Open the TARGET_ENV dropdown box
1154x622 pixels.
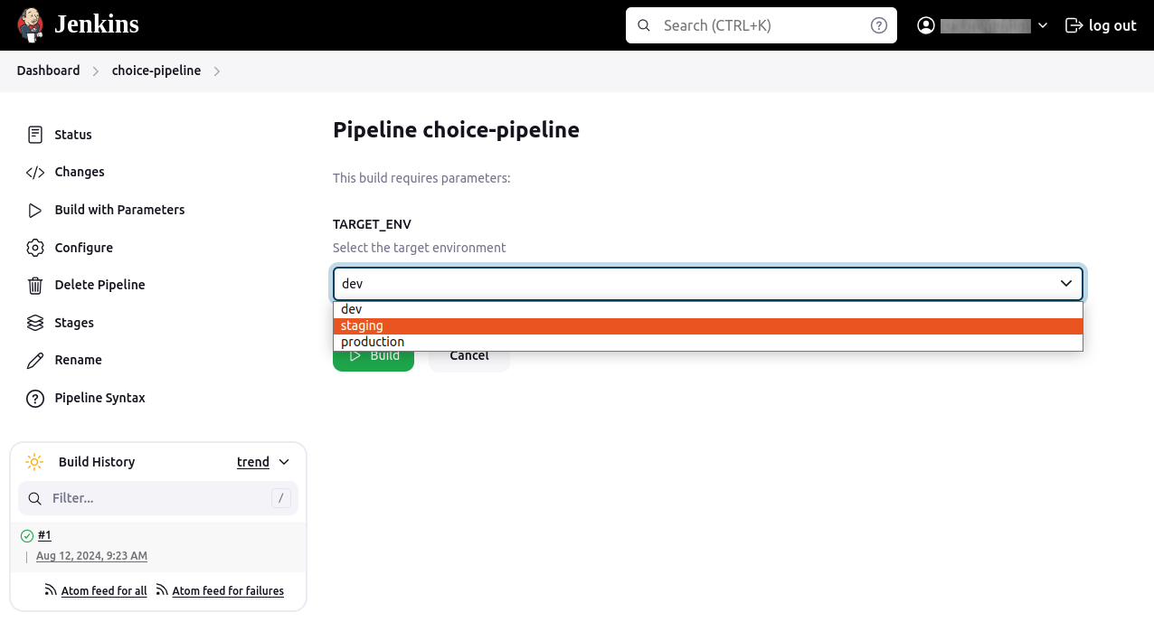pyautogui.click(x=708, y=283)
